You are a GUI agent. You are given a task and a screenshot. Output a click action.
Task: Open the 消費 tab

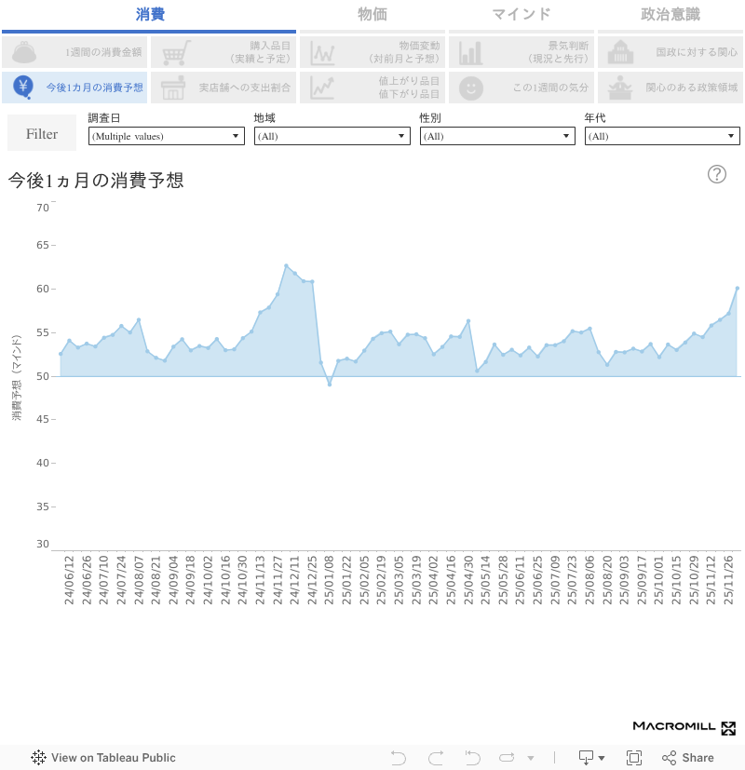pos(149,14)
